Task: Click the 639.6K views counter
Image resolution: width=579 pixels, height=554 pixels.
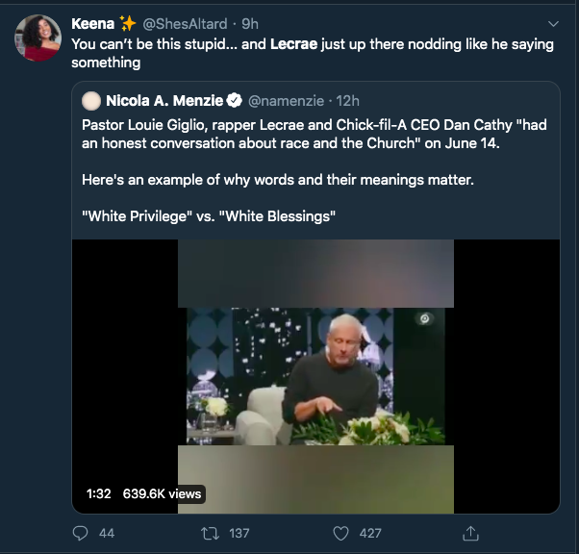Action: [162, 493]
